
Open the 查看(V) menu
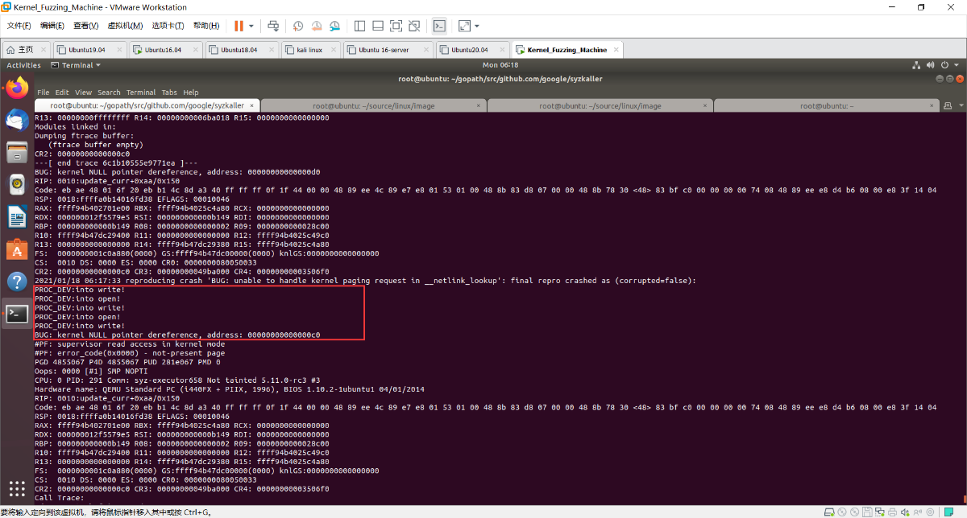(x=86, y=26)
